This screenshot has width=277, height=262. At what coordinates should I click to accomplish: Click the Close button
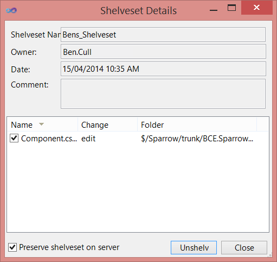coord(244,247)
